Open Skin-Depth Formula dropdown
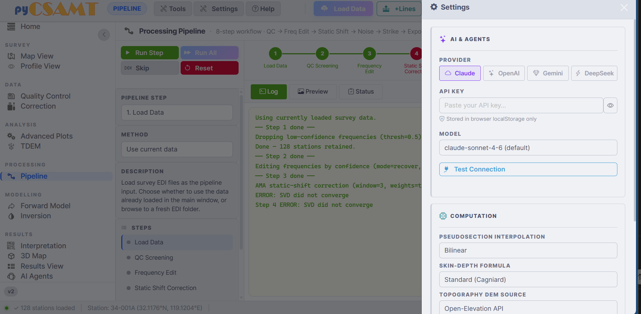Viewport: 641px width, 314px height. tap(528, 279)
